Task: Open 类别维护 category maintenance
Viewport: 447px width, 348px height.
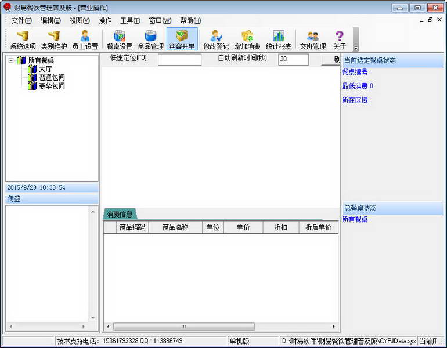Action: [54, 39]
